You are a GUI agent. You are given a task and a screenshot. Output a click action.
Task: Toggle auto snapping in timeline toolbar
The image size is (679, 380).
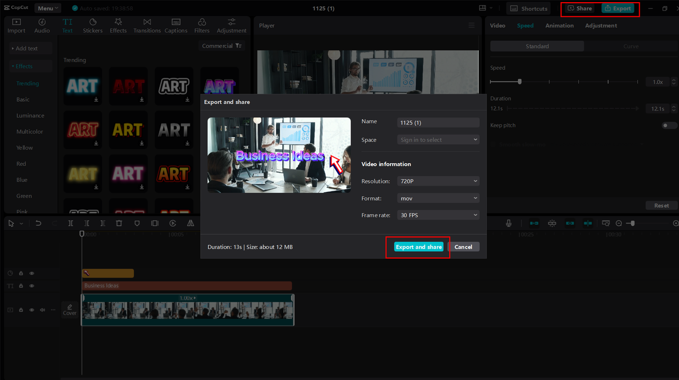552,224
